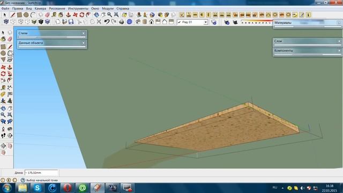Click the status bar help question icon
This screenshot has height=193, width=343.
pos(23,180)
